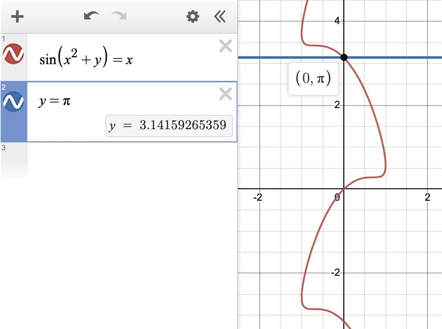Click the (0, π) coordinate label
Screen dimensions: 442x329
point(313,78)
